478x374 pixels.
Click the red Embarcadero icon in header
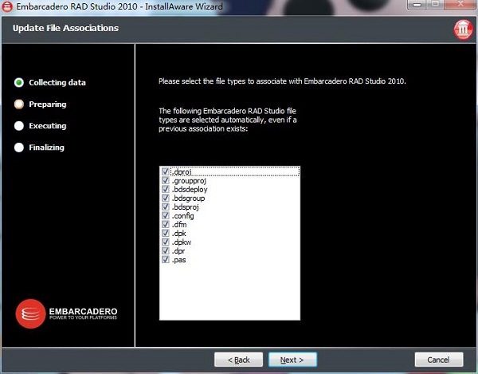[464, 30]
